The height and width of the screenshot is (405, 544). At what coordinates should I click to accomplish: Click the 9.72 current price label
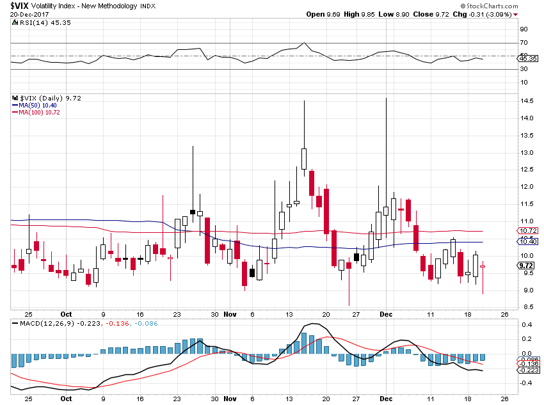point(526,266)
